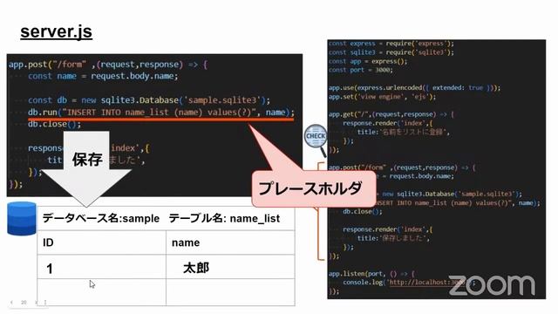Select the table cell containing 太郎
The image size is (558, 314).
tap(230, 267)
